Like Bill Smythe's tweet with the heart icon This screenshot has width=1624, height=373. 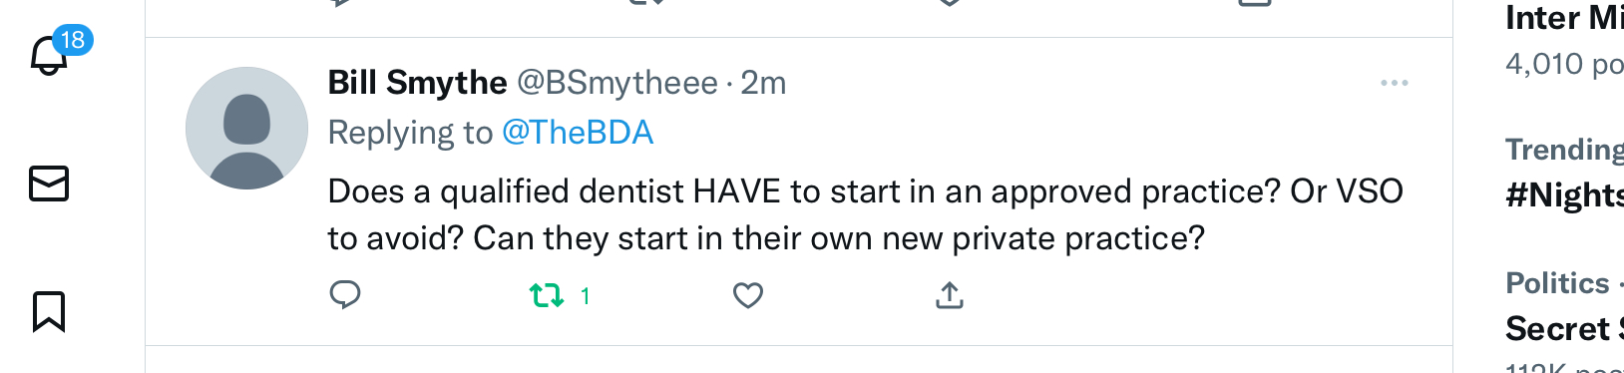point(748,295)
